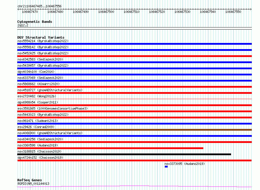
Task: Select the red bar under nsv5452425
Action: click(x=134, y=56)
